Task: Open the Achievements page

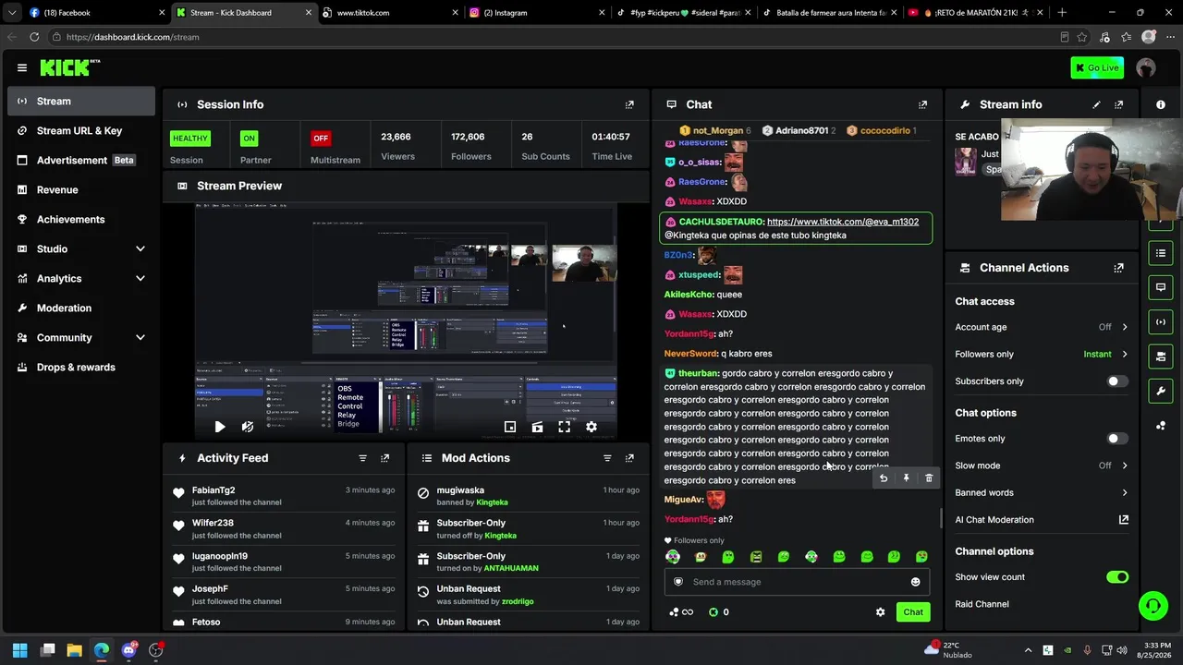Action: coord(81,220)
